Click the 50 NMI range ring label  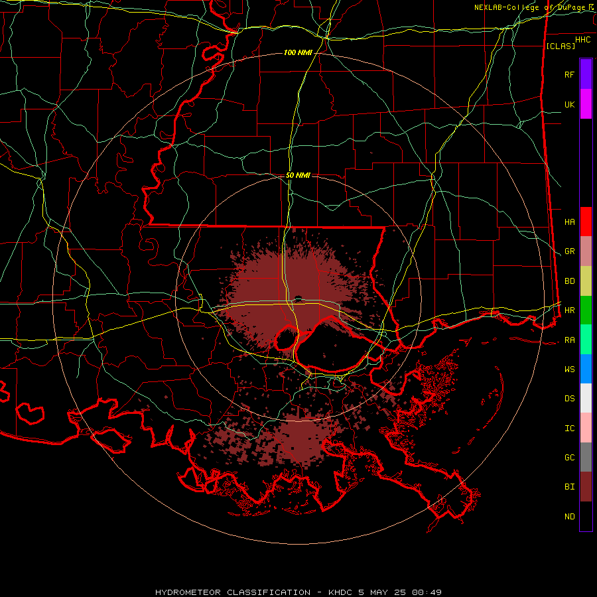coord(298,175)
